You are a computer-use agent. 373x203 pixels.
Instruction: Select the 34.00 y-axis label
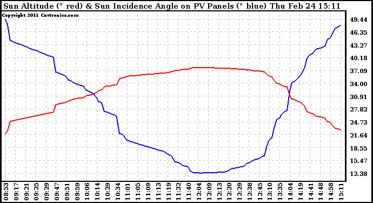358,84
